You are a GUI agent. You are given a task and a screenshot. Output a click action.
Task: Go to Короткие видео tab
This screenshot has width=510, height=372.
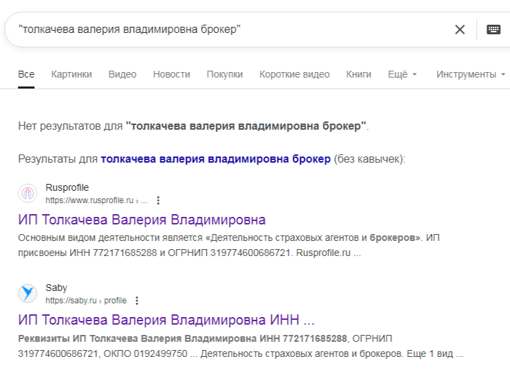pos(294,74)
